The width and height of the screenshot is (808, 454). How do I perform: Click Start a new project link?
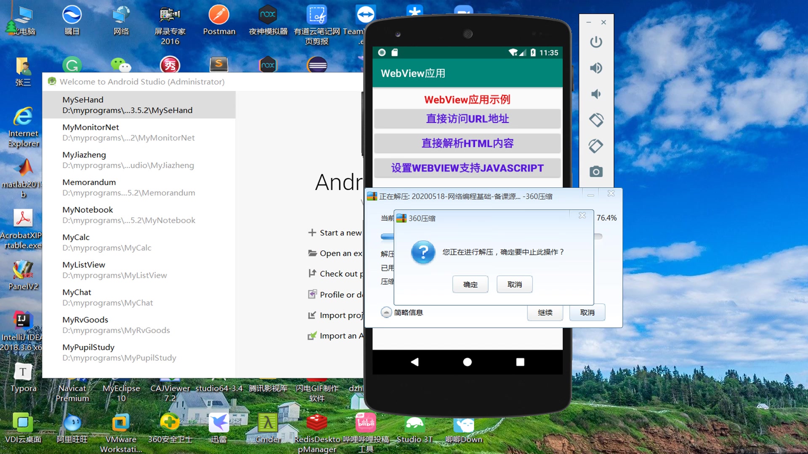point(340,232)
